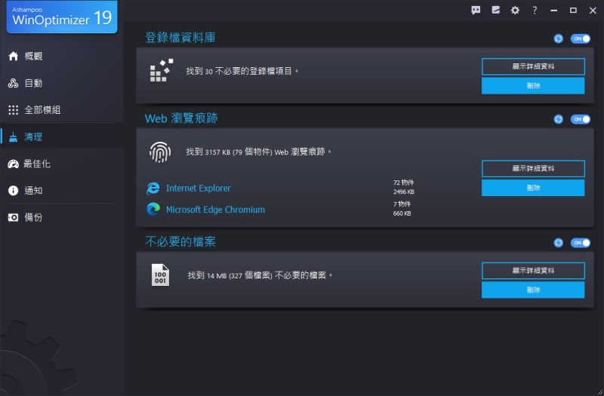The image size is (604, 396).
Task: Open 自動 section in sidebar
Action: click(62, 83)
